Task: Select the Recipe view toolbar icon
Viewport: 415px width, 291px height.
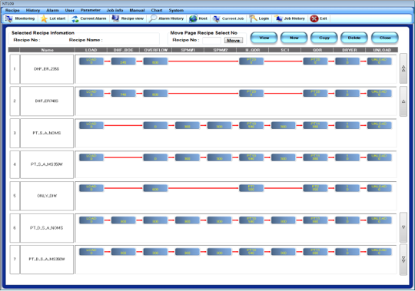Action: (115, 18)
